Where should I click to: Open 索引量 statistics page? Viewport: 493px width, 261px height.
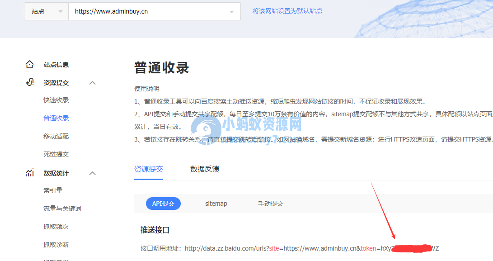click(x=53, y=190)
